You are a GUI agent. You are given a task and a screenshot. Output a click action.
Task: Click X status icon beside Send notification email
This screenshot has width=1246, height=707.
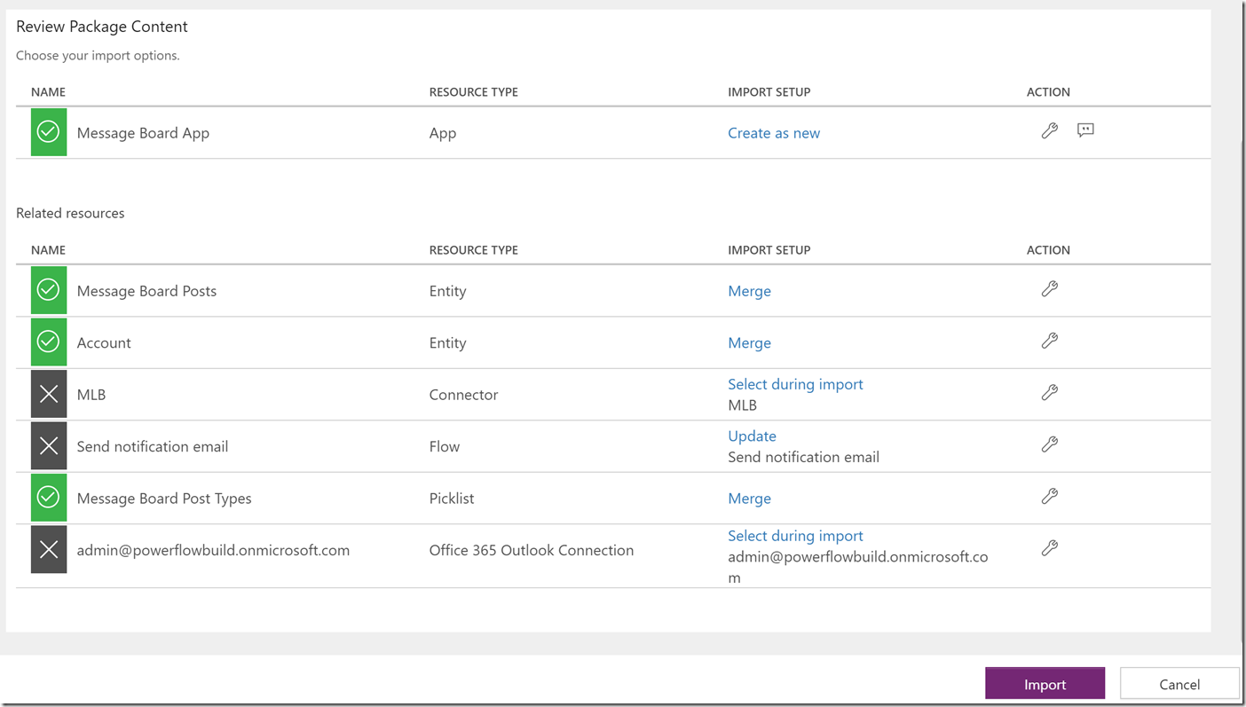point(49,446)
